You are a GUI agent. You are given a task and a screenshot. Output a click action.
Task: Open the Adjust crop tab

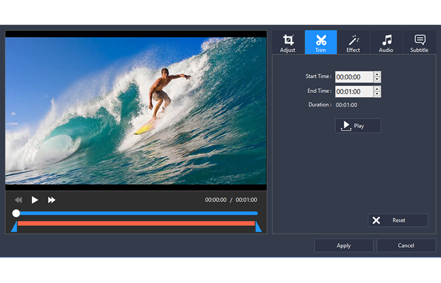point(288,42)
